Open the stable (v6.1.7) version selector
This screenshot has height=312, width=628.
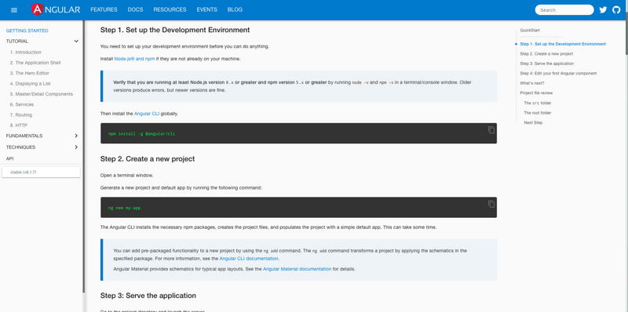point(42,172)
